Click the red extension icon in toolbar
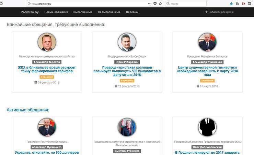Viewport: 254px width, 155px height. [243, 3]
